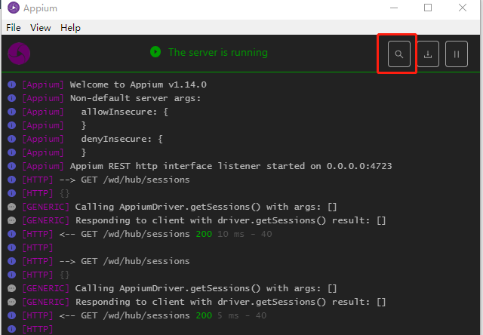Select the 'Non-default server args:' log line
483x335 pixels.
(112, 98)
